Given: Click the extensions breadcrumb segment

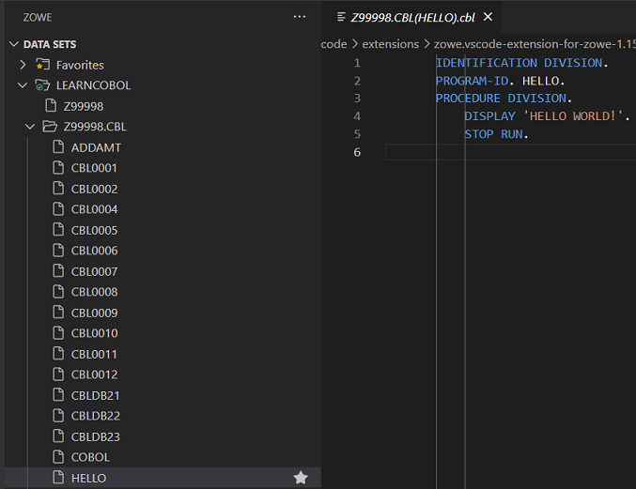Looking at the screenshot, I should (x=390, y=44).
